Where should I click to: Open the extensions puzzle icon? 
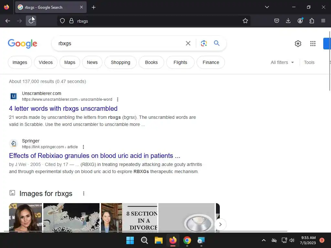(312, 21)
